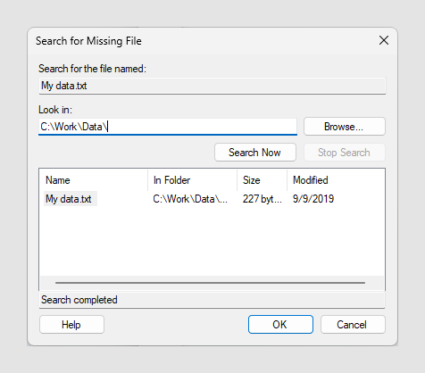Start the search with Search Now
Viewport: 425px width, 373px height.
pyautogui.click(x=255, y=153)
